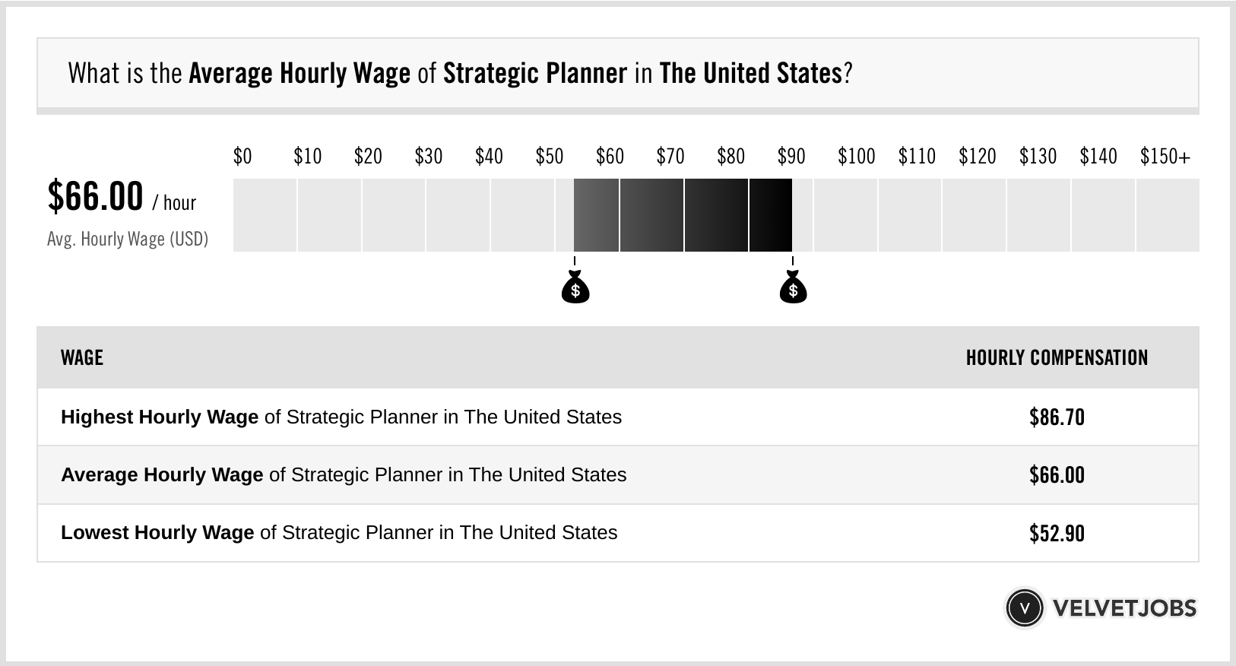Click the HOURLY COMPENSATION column header
The image size is (1236, 666).
click(1057, 358)
